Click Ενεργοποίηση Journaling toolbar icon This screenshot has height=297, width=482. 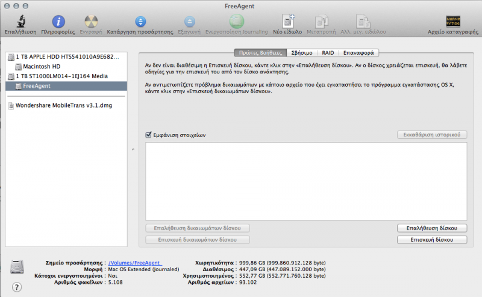point(236,22)
